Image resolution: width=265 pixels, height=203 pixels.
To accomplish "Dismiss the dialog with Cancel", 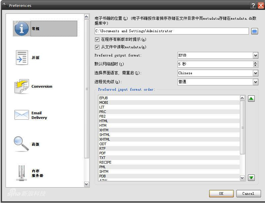I will [x=249, y=193].
